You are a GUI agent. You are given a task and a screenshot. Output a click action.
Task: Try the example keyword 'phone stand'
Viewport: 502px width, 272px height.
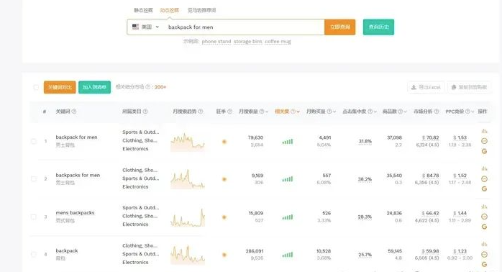216,41
